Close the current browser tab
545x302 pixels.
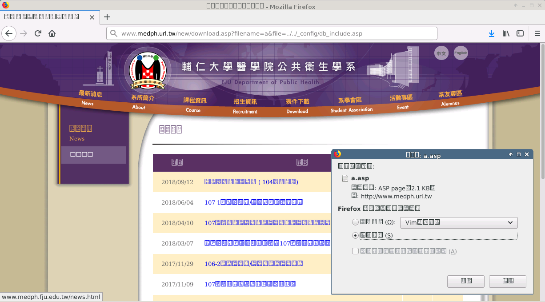92,17
